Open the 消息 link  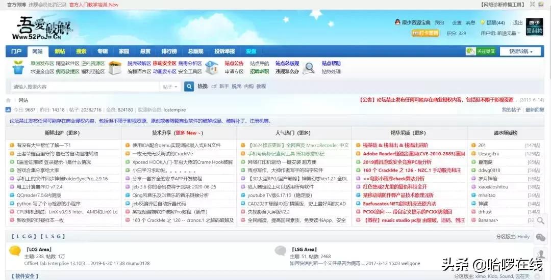click(x=470, y=23)
